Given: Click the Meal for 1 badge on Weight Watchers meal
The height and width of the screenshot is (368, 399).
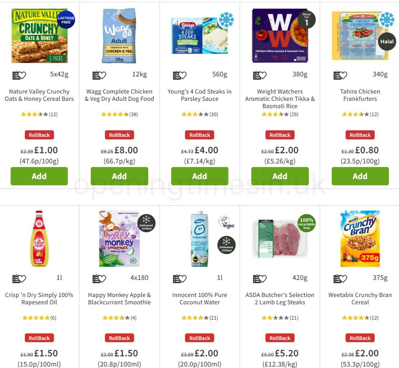Looking at the screenshot, I should (x=306, y=19).
